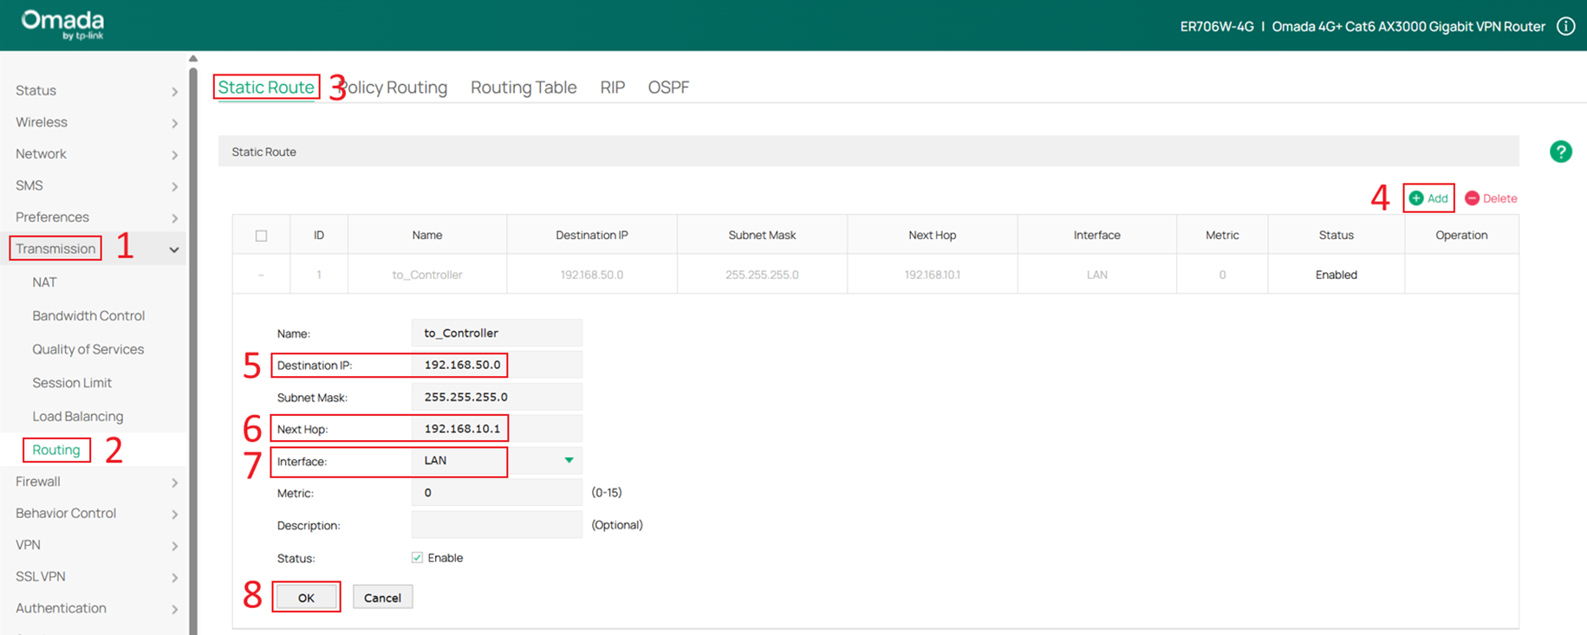Click the Metric column header
Screen dimensions: 1587x635
pos(1222,235)
